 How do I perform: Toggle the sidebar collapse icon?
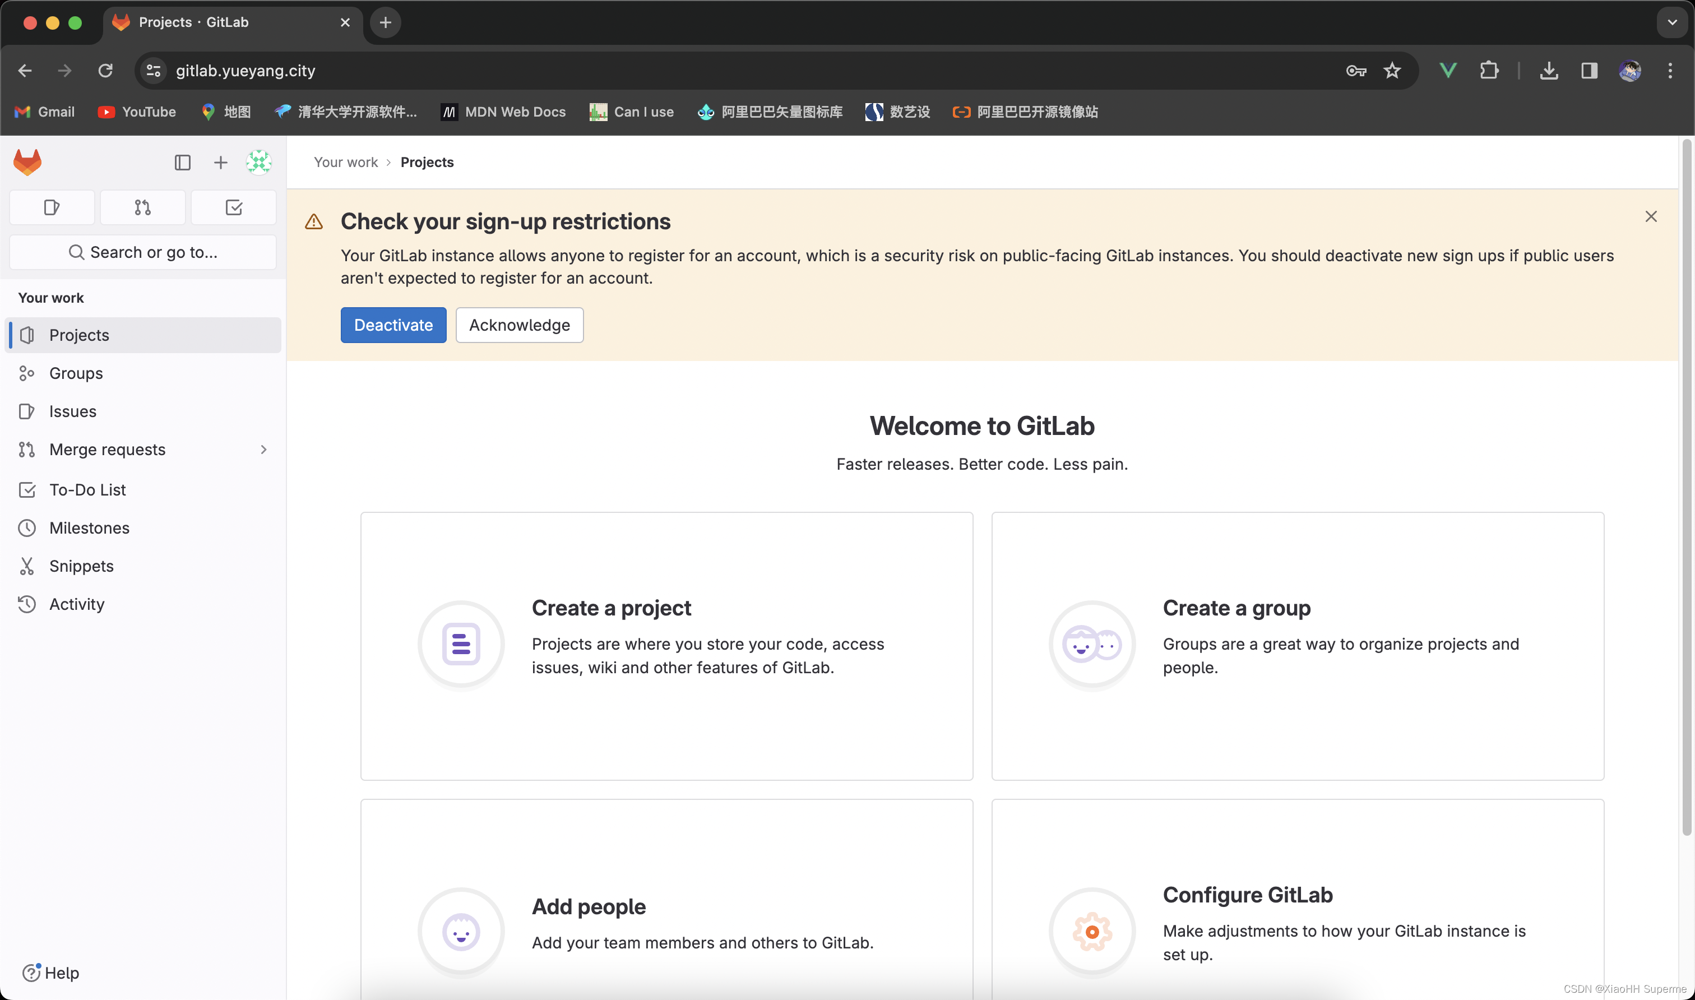coord(182,163)
